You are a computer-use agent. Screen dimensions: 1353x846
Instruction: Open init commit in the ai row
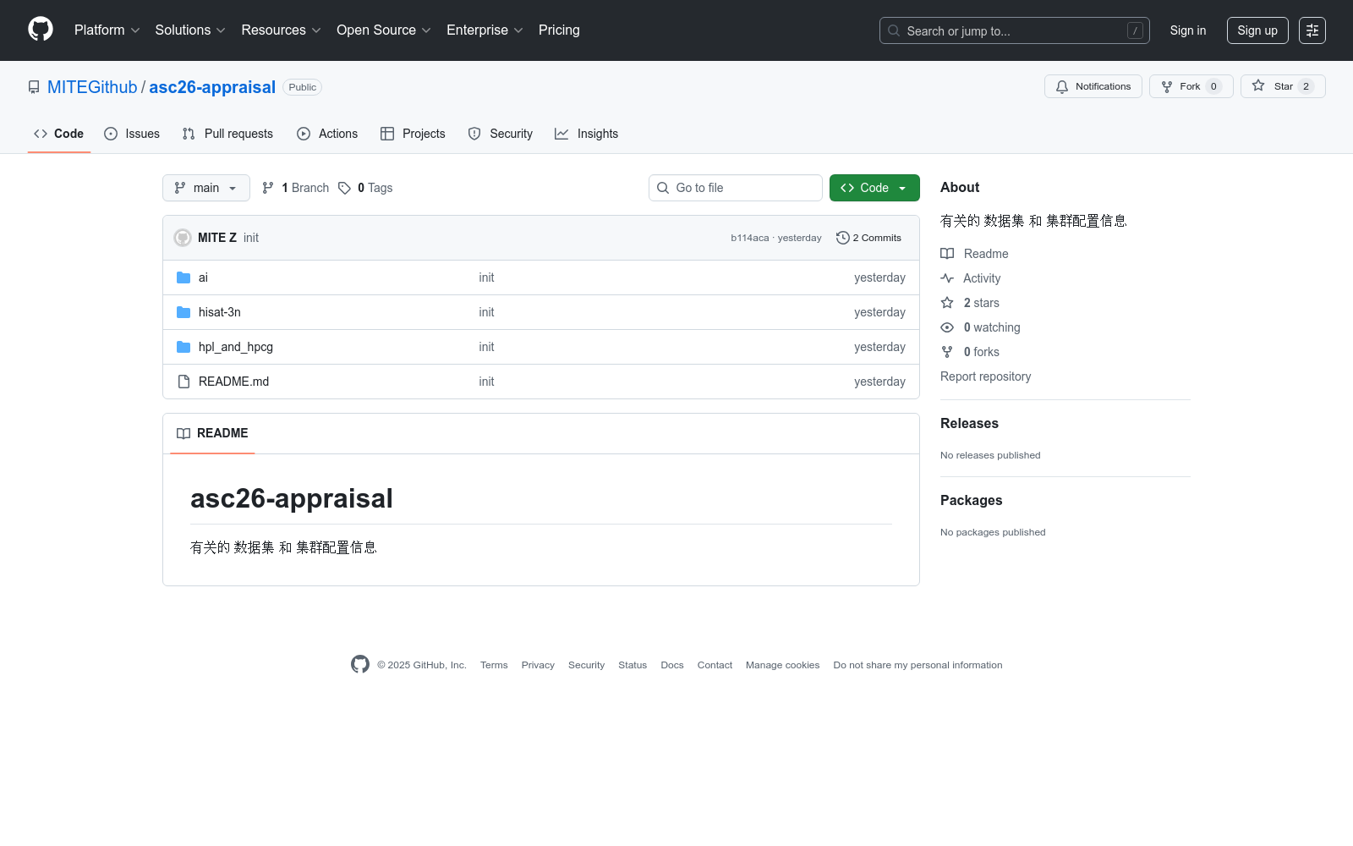pos(486,277)
